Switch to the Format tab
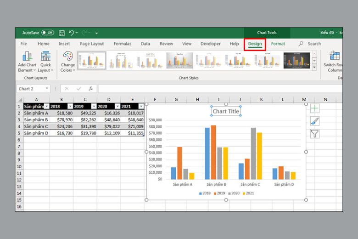 (278, 44)
